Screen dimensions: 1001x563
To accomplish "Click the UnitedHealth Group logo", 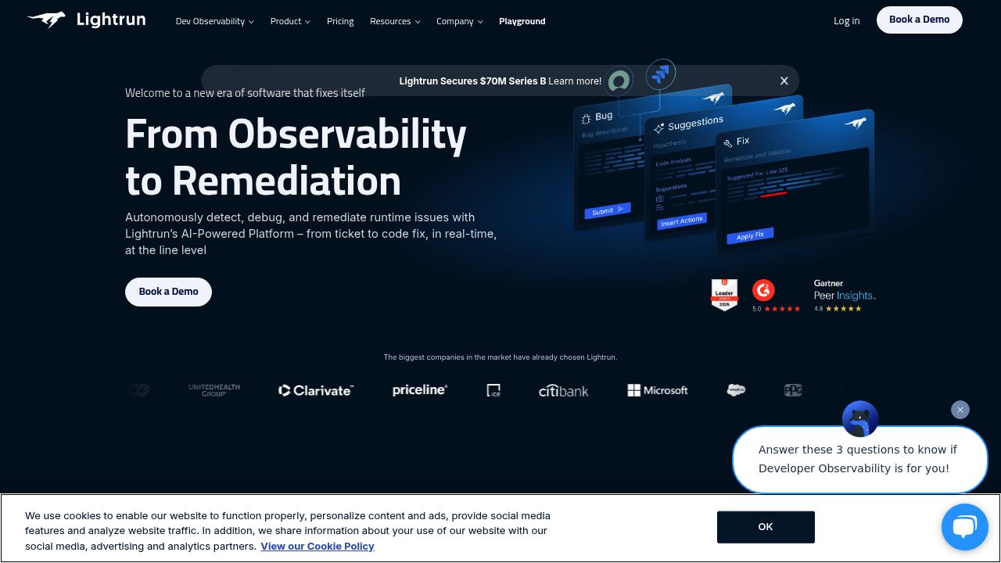I will tap(213, 390).
